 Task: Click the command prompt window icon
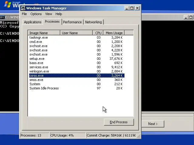pyautogui.click(x=2, y=17)
